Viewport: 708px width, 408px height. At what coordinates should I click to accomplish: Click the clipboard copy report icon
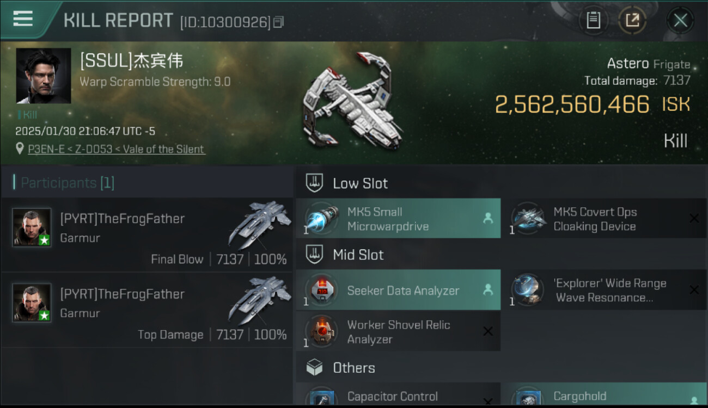tap(593, 21)
